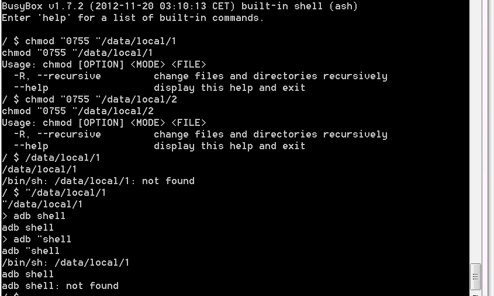494x296 pixels.
Task: Click the second "change files and directories recursively" text
Action: pyautogui.click(x=271, y=135)
